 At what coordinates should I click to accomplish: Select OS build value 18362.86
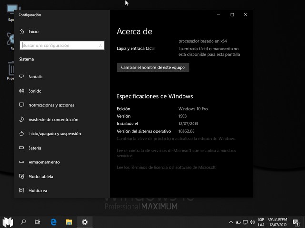(186, 131)
